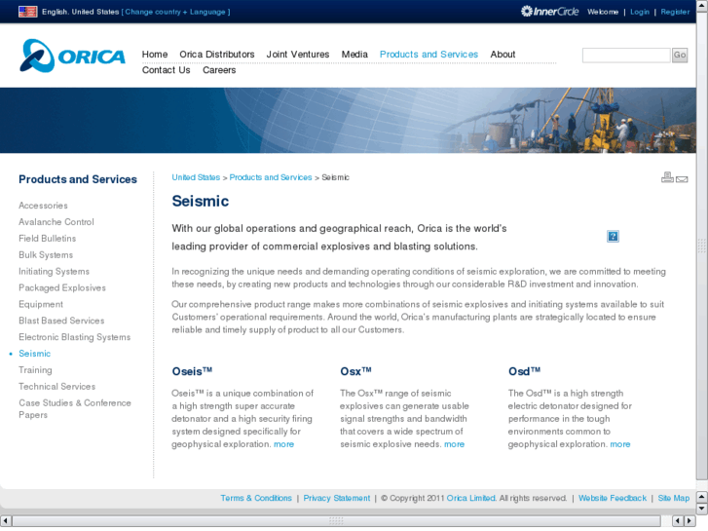Screen dimensions: 708x531
Task: Open the Media menu item
Action: pos(354,55)
